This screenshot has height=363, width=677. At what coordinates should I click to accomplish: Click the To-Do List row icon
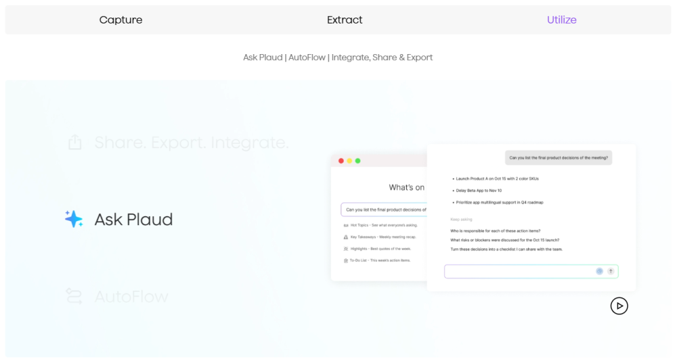point(346,260)
